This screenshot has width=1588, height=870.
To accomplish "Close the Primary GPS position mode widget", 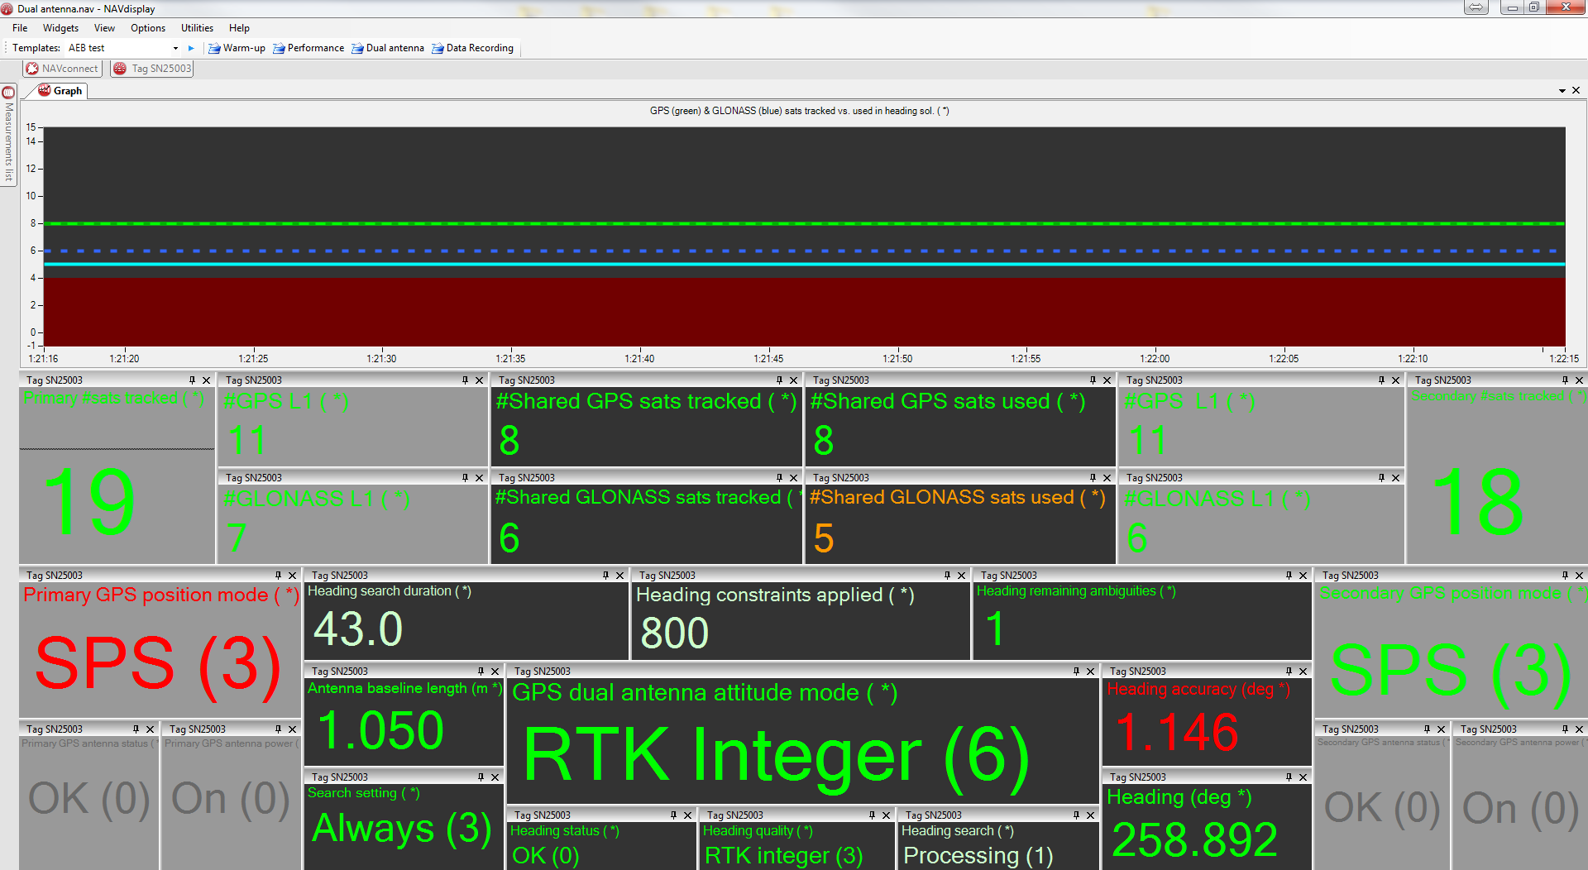I will [292, 576].
